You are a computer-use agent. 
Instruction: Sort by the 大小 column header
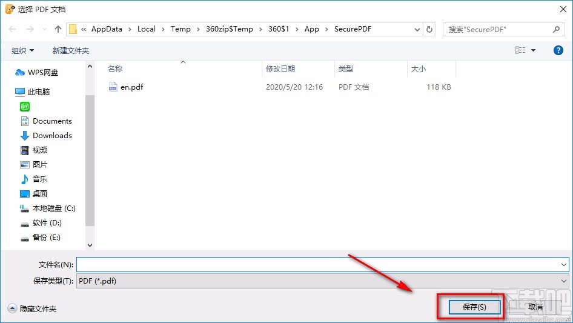click(x=419, y=68)
